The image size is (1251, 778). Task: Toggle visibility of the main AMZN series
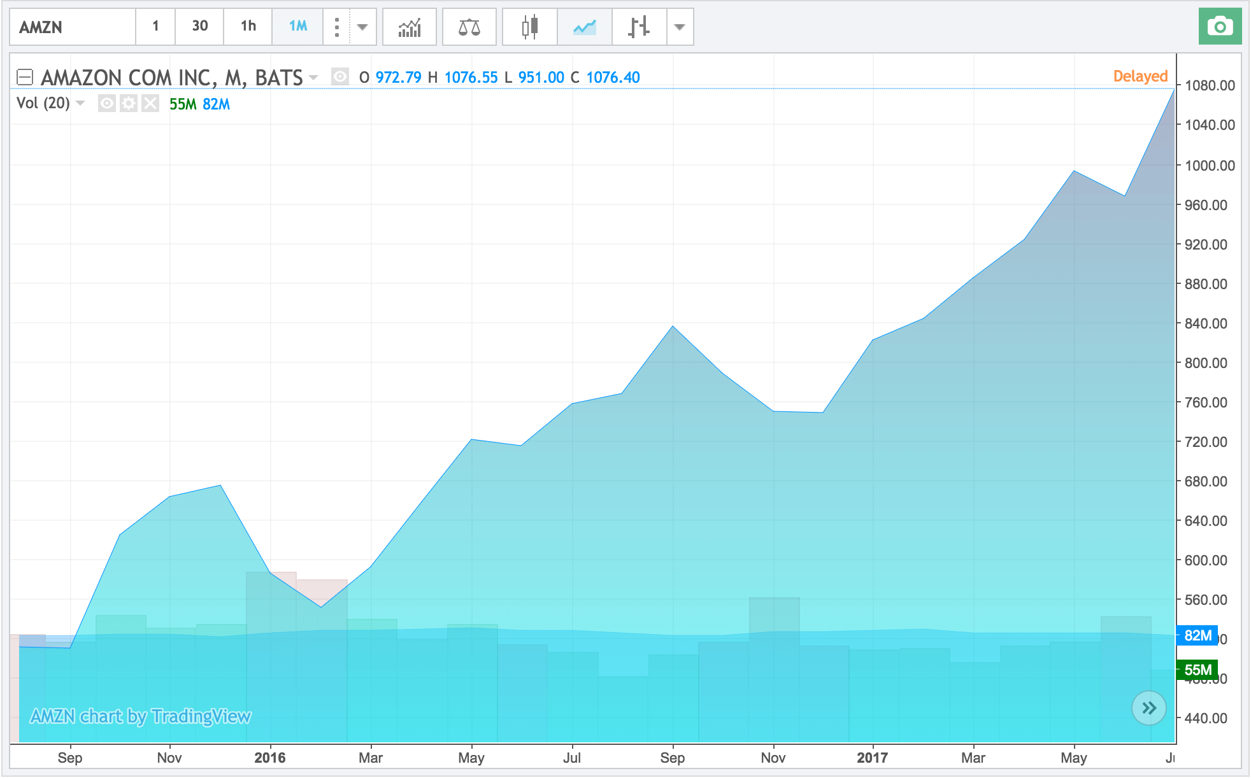pos(340,77)
